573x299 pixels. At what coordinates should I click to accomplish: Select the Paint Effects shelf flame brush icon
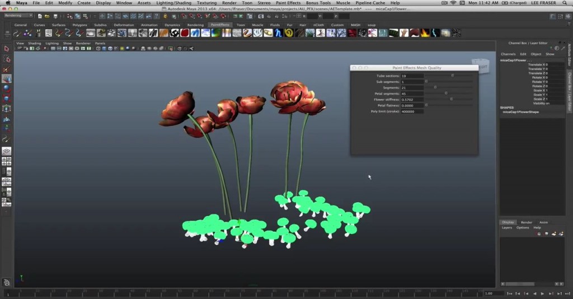click(x=425, y=33)
